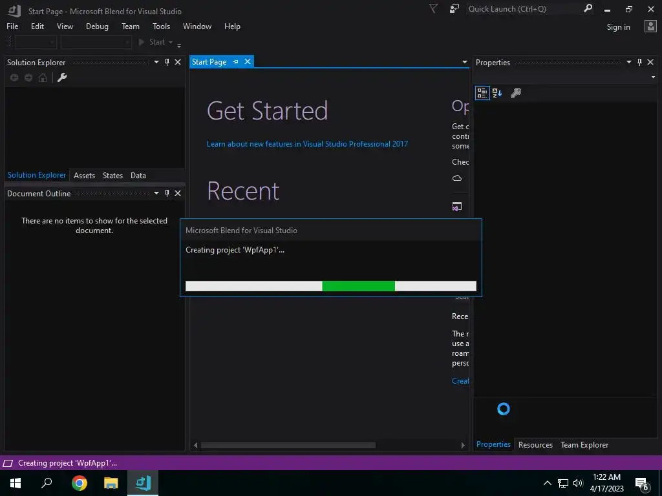Open Windows Start menu
The height and width of the screenshot is (496, 662).
(16, 483)
